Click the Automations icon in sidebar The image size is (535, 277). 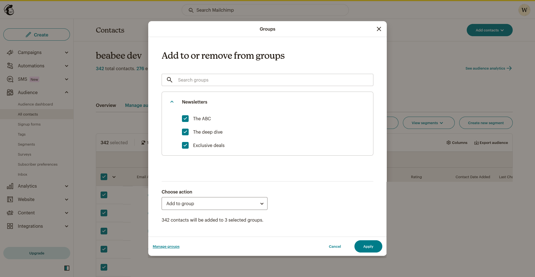(x=10, y=66)
